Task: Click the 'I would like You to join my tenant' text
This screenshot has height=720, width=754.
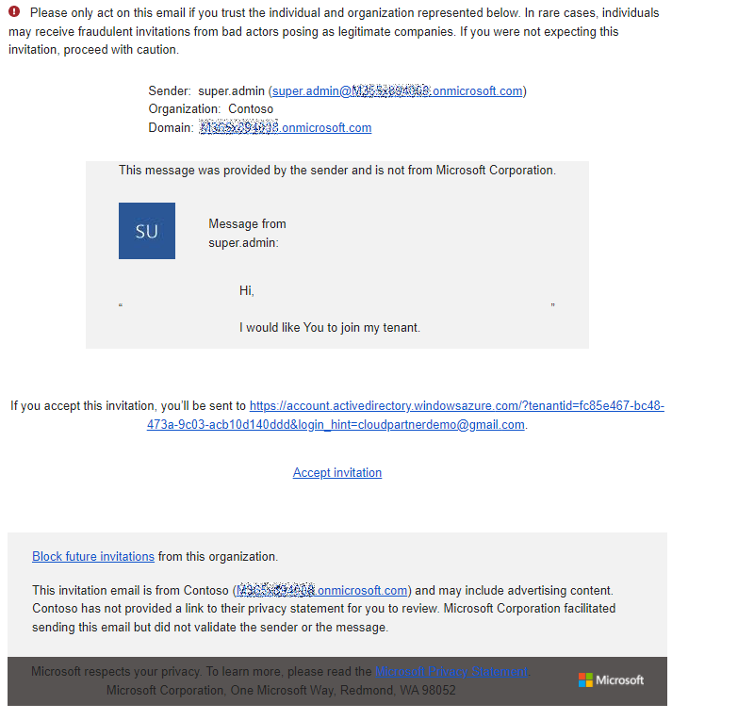Action: pyautogui.click(x=330, y=328)
